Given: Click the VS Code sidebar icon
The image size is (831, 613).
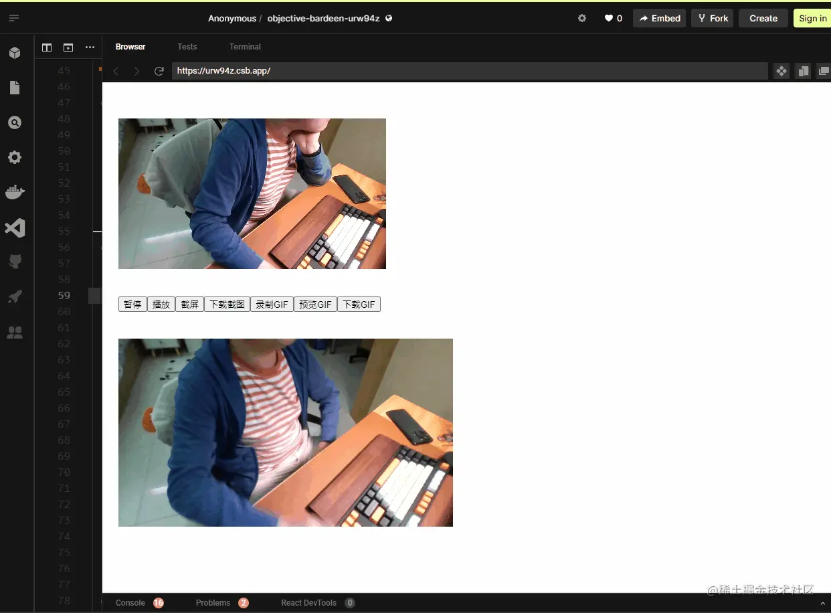Looking at the screenshot, I should pos(15,228).
